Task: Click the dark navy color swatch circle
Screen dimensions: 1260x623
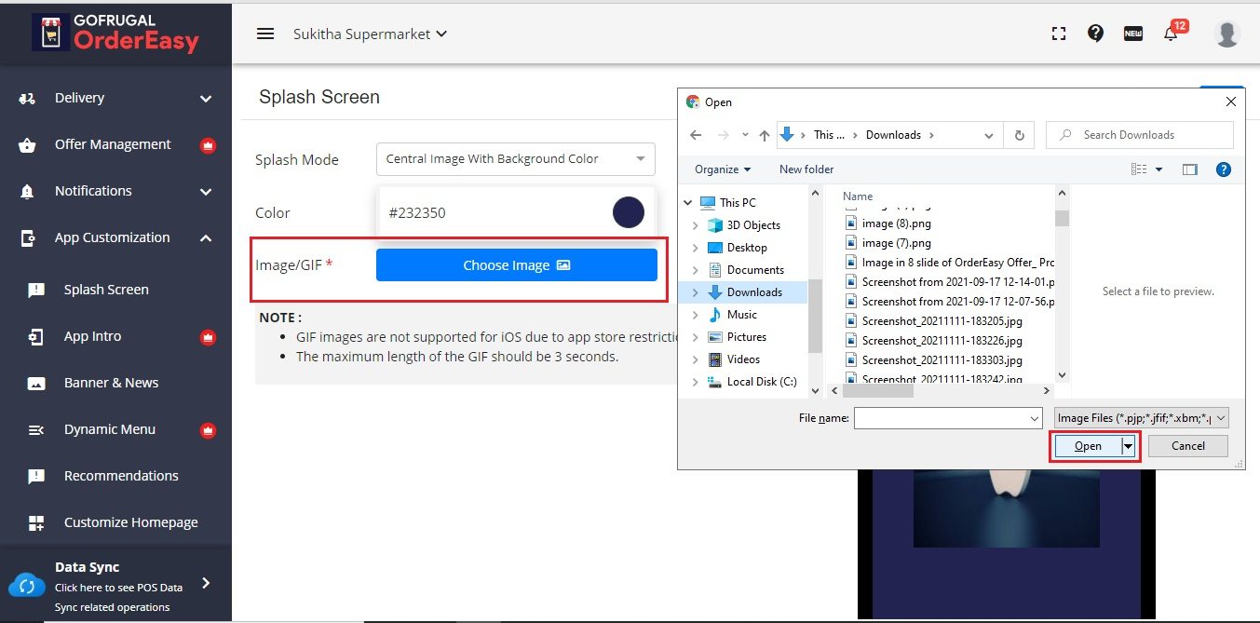Action: tap(629, 212)
